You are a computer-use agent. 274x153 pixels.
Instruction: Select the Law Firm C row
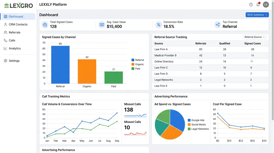click(210, 68)
